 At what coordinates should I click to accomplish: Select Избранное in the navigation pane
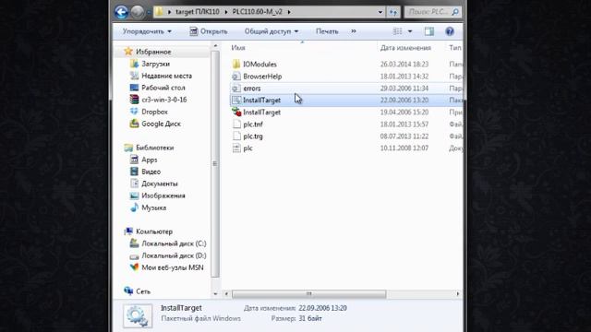153,52
